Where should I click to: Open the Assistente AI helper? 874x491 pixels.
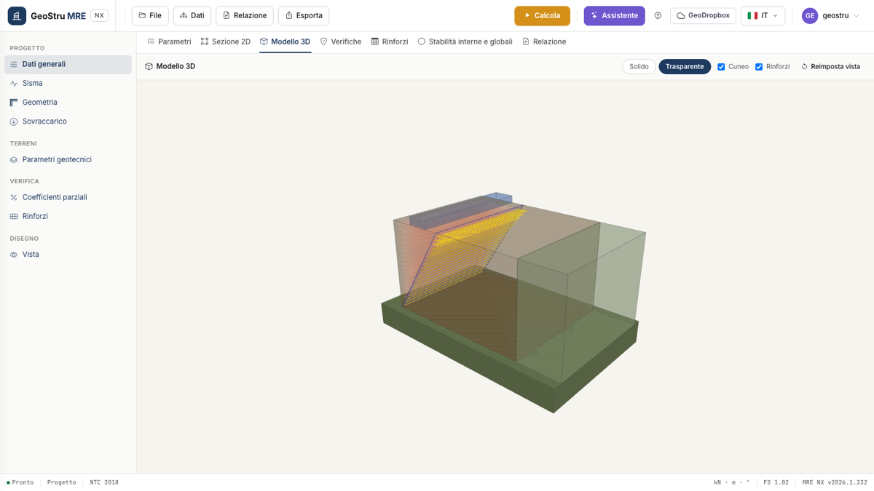614,15
